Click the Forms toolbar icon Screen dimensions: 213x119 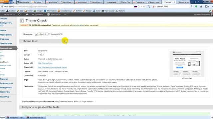pyautogui.click(x=26, y=11)
